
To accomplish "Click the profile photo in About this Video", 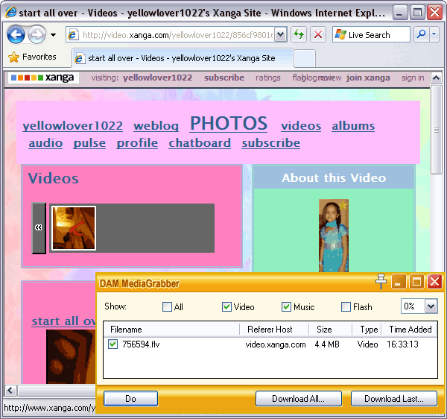I will [334, 236].
